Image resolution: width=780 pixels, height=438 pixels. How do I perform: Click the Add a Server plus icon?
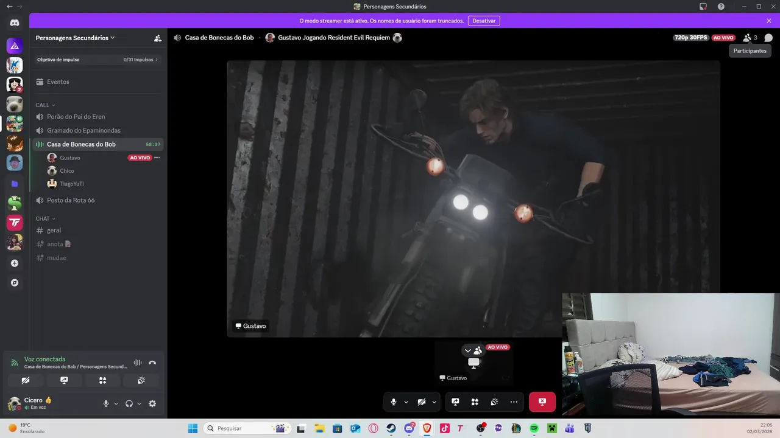point(15,263)
